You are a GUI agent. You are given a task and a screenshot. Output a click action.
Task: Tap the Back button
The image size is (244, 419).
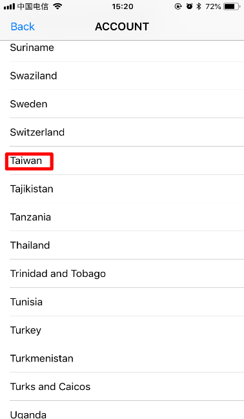point(23,26)
